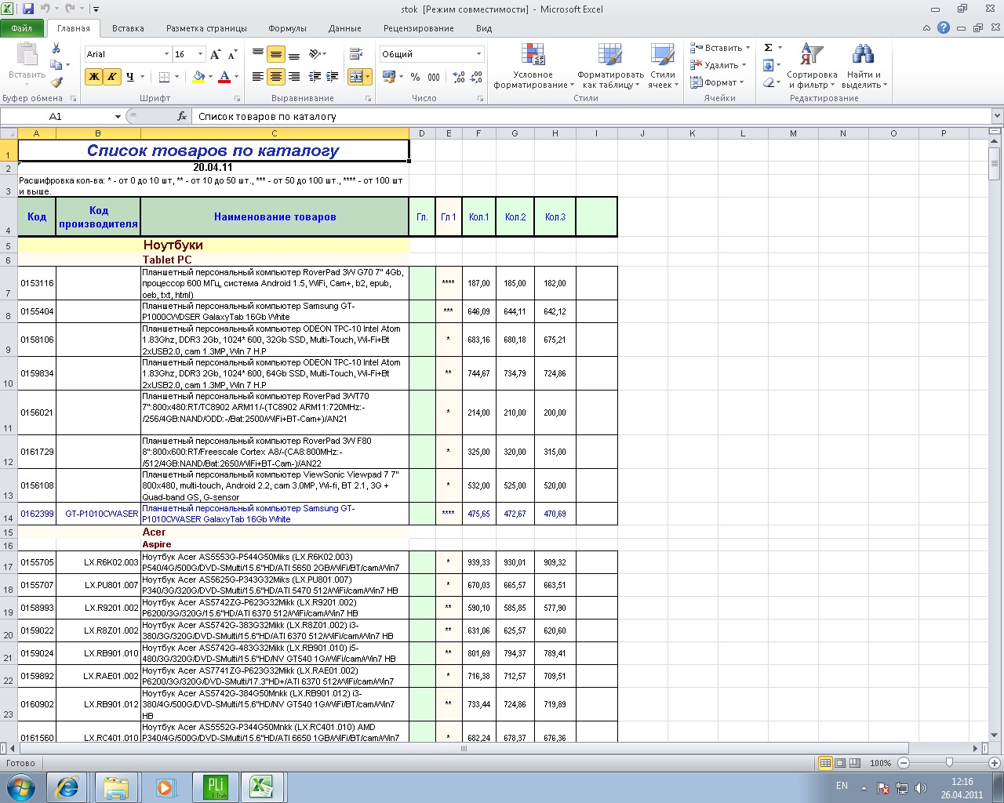Minimize the ribbon with the caret

click(928, 28)
